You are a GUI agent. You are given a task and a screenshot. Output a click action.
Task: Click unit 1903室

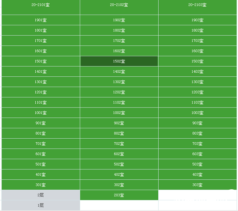coord(198,20)
